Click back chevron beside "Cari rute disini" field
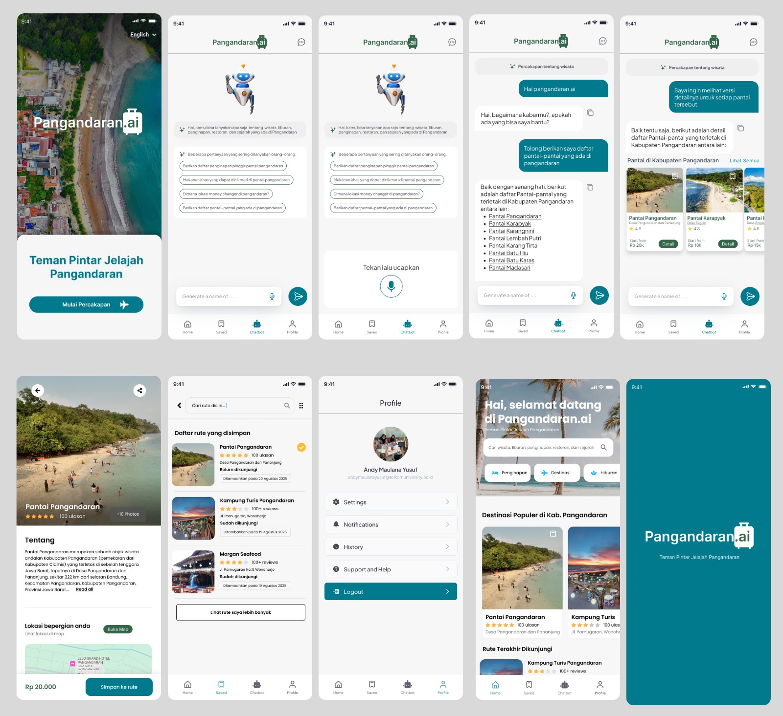This screenshot has width=783, height=716. [179, 405]
